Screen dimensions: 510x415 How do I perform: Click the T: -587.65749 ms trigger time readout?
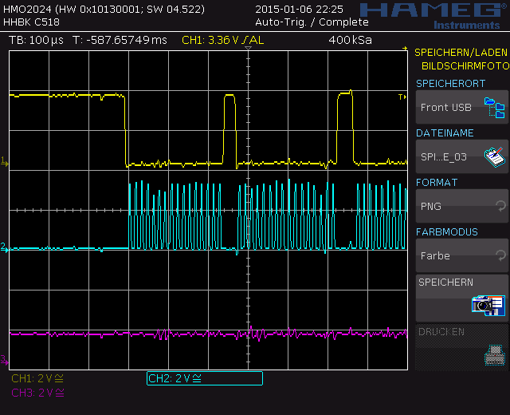tap(120, 40)
